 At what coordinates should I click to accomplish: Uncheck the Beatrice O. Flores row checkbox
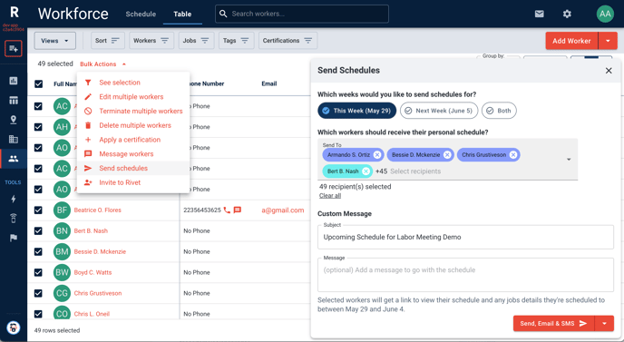[38, 210]
